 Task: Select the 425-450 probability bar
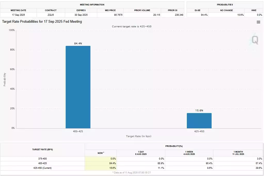click(x=199, y=121)
